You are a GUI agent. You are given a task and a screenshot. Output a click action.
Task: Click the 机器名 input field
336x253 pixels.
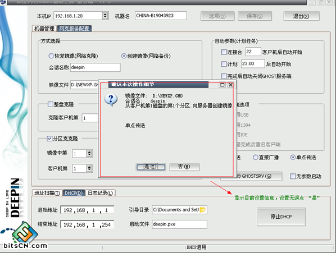[161, 16]
